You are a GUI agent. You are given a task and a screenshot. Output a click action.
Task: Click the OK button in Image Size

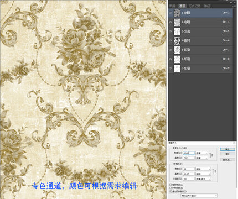point(227,149)
